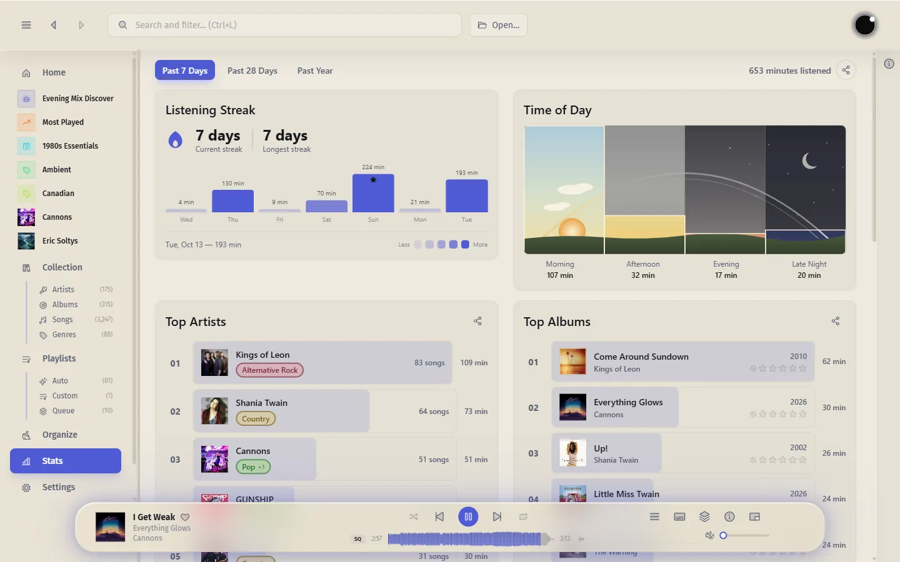Screen dimensions: 900x562
Task: Unmute the volume speaker icon
Action: coord(709,535)
